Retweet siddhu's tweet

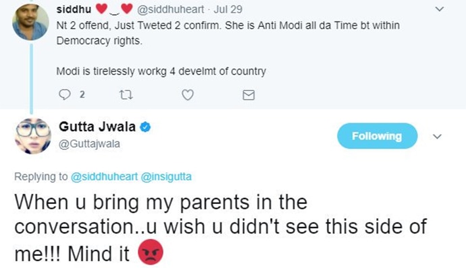pos(126,95)
